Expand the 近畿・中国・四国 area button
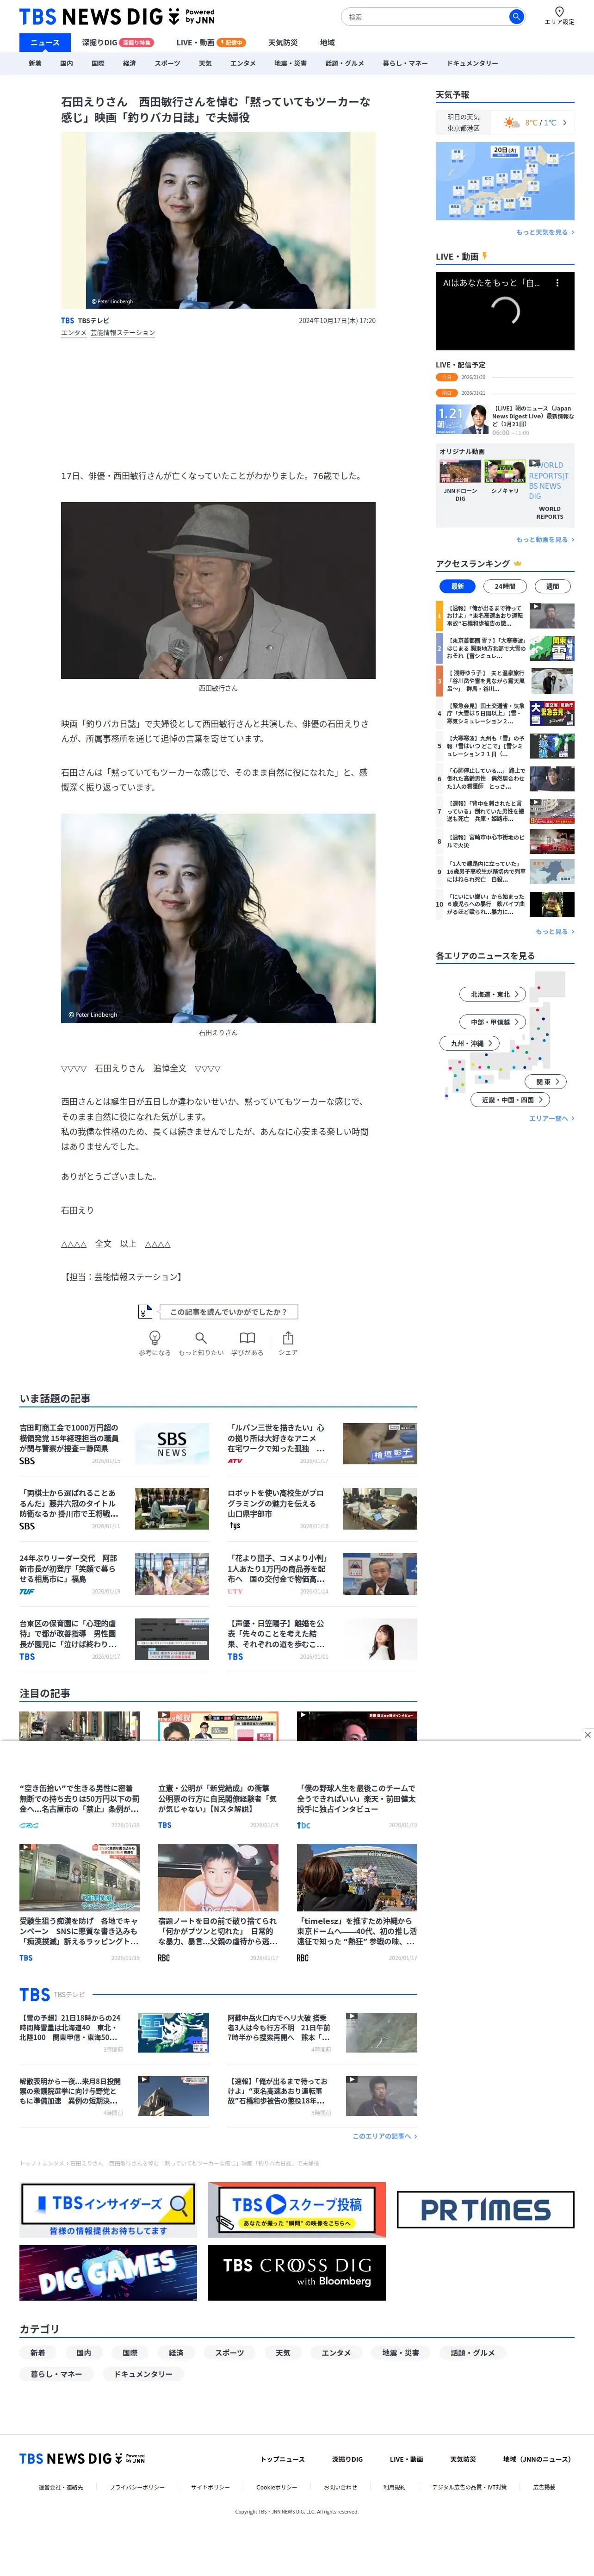 point(509,1100)
